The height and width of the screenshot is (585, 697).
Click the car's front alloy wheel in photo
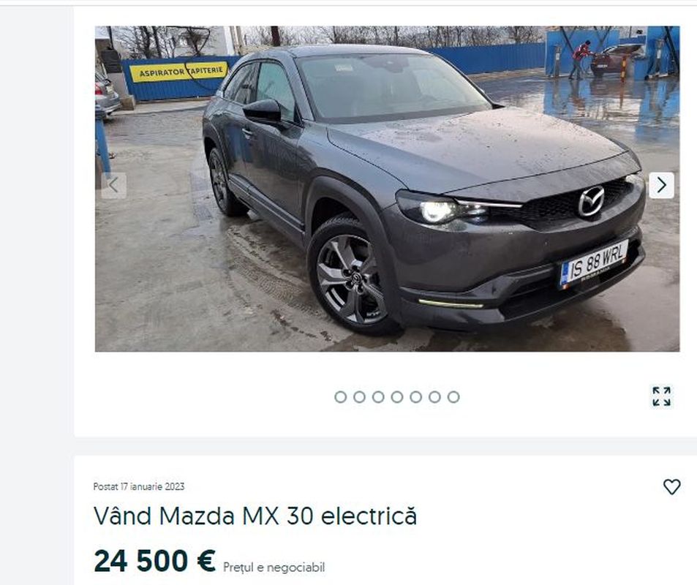coord(351,279)
